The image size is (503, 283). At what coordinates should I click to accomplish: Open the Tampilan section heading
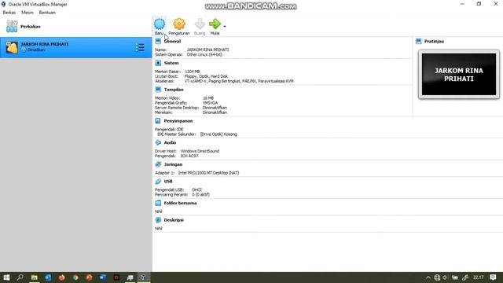(x=174, y=90)
